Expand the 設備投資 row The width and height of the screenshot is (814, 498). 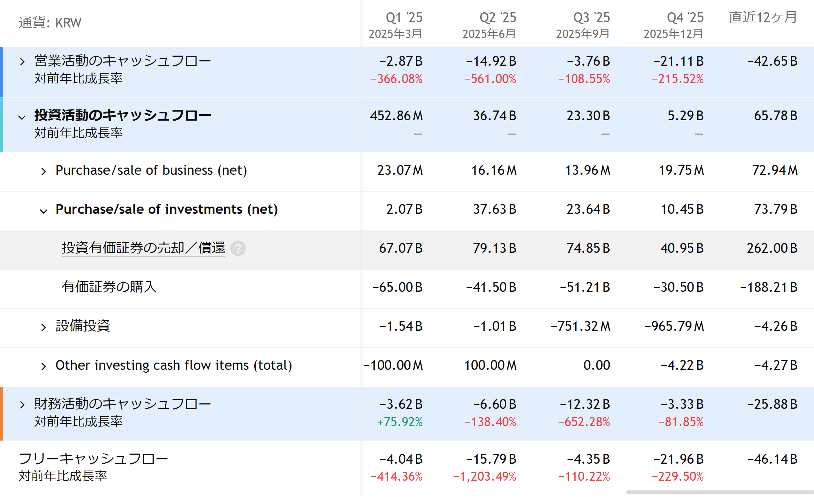[x=43, y=327]
